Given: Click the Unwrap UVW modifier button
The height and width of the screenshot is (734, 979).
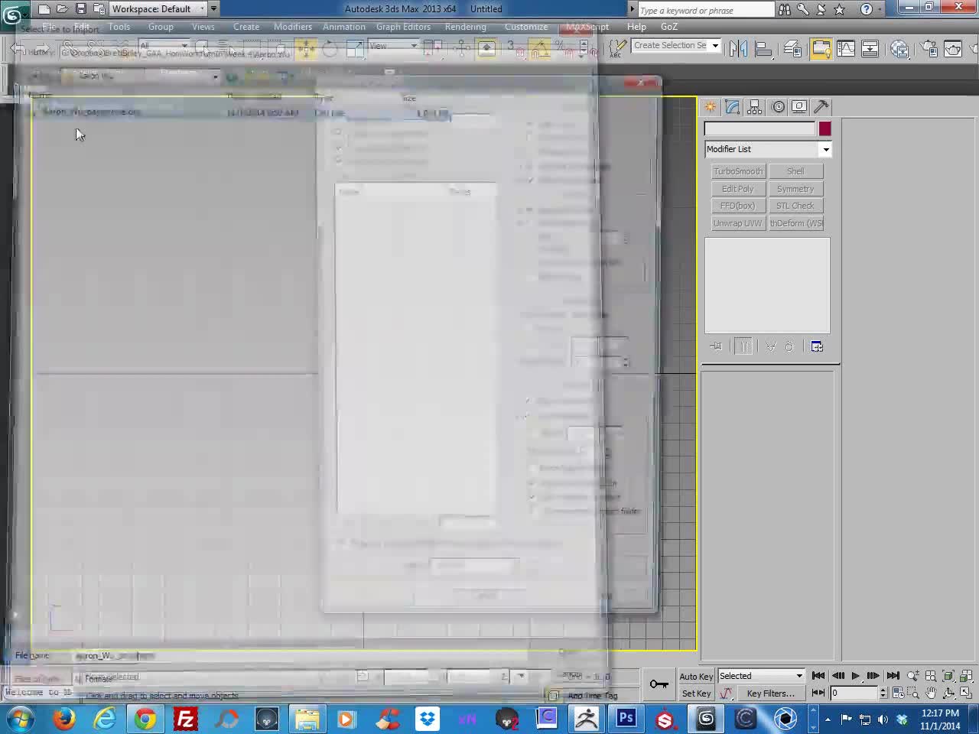Looking at the screenshot, I should (x=739, y=223).
